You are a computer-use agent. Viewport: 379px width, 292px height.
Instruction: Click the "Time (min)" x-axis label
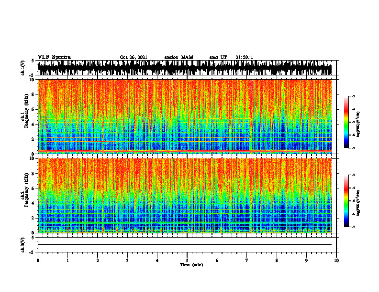coord(191,265)
